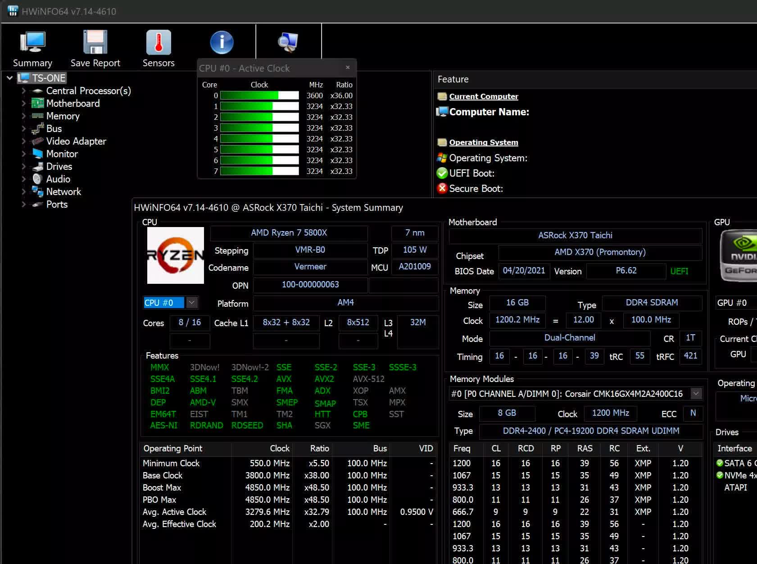This screenshot has height=564, width=757.
Task: Expand the Central Processor(s) node arrow
Action: pos(24,91)
